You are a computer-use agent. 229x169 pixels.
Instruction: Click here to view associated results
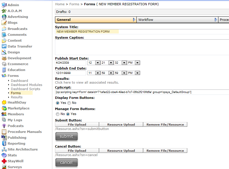point(87,82)
